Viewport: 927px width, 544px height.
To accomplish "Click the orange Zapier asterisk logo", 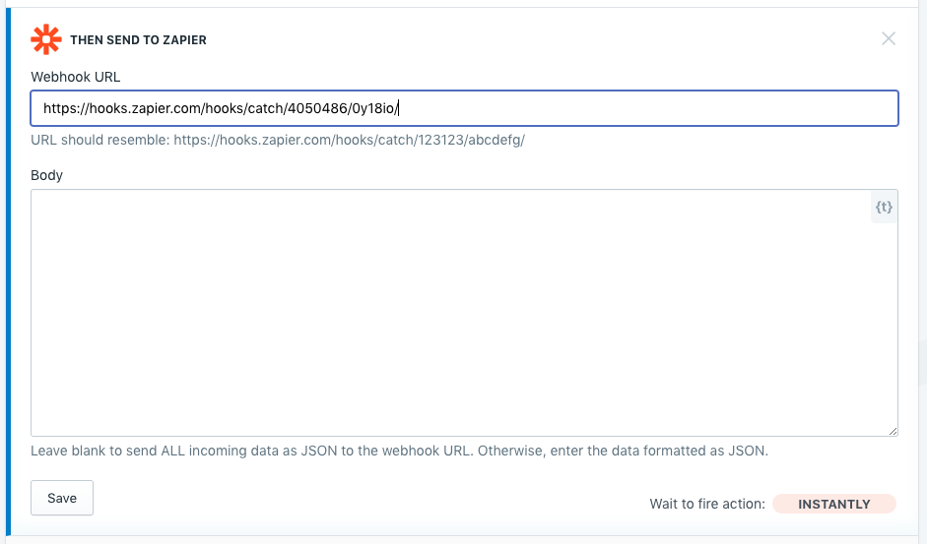I will (x=46, y=39).
